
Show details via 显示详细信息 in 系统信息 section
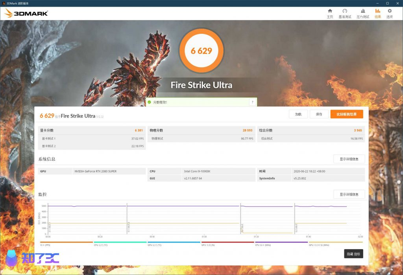(349, 159)
